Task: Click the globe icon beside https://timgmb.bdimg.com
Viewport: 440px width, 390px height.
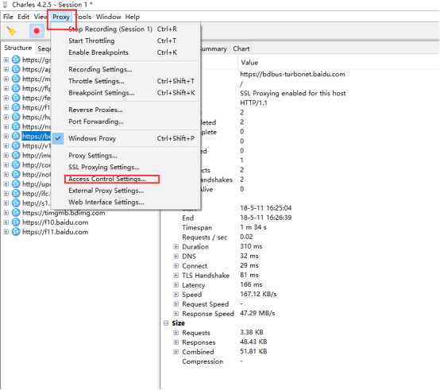Action: 16,213
